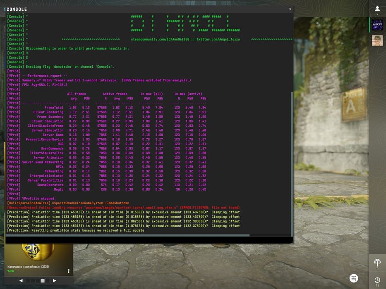Click the red ResourceSystem failed loading line
386x289 pixels.
pos(123,208)
